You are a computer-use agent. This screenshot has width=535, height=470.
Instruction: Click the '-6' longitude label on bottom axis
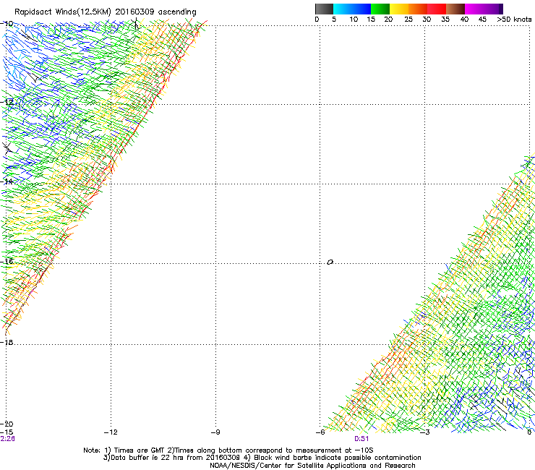[x=320, y=432]
